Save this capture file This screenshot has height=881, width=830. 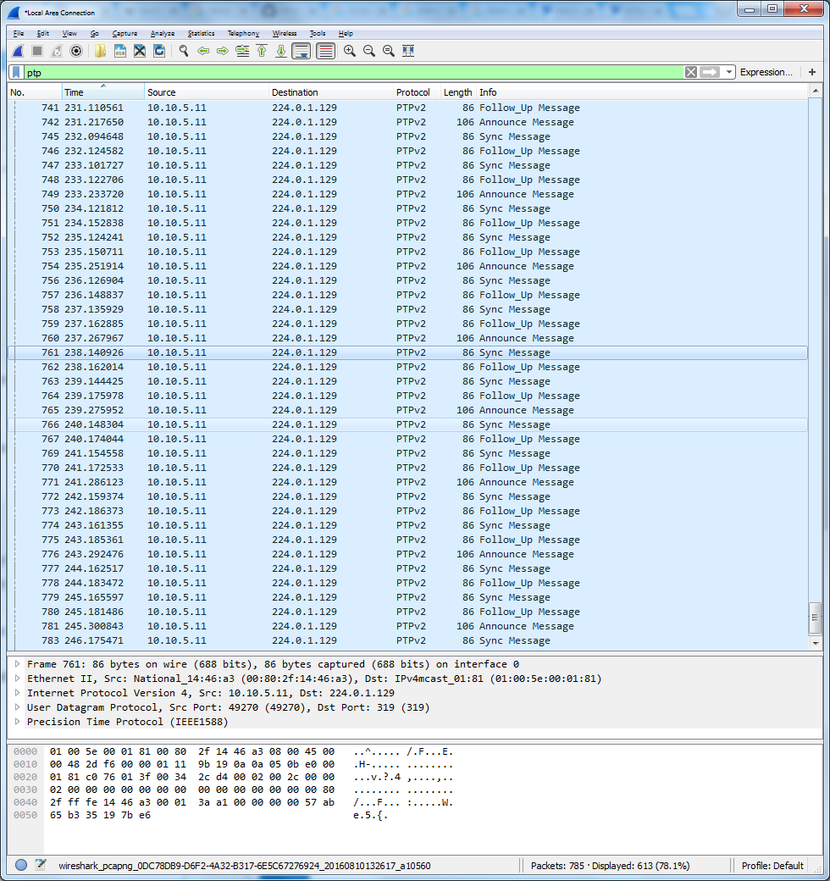tap(120, 51)
